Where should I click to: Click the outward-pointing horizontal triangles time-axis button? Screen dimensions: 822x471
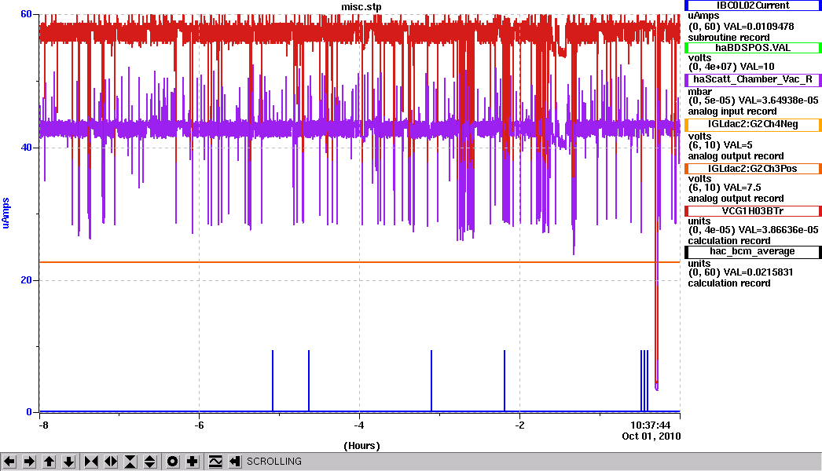pyautogui.click(x=111, y=462)
